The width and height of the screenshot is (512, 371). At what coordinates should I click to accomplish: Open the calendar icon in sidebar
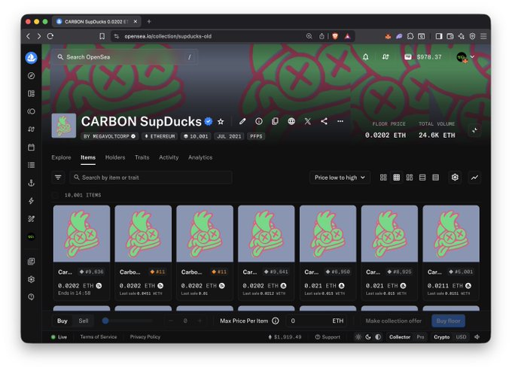pyautogui.click(x=32, y=147)
